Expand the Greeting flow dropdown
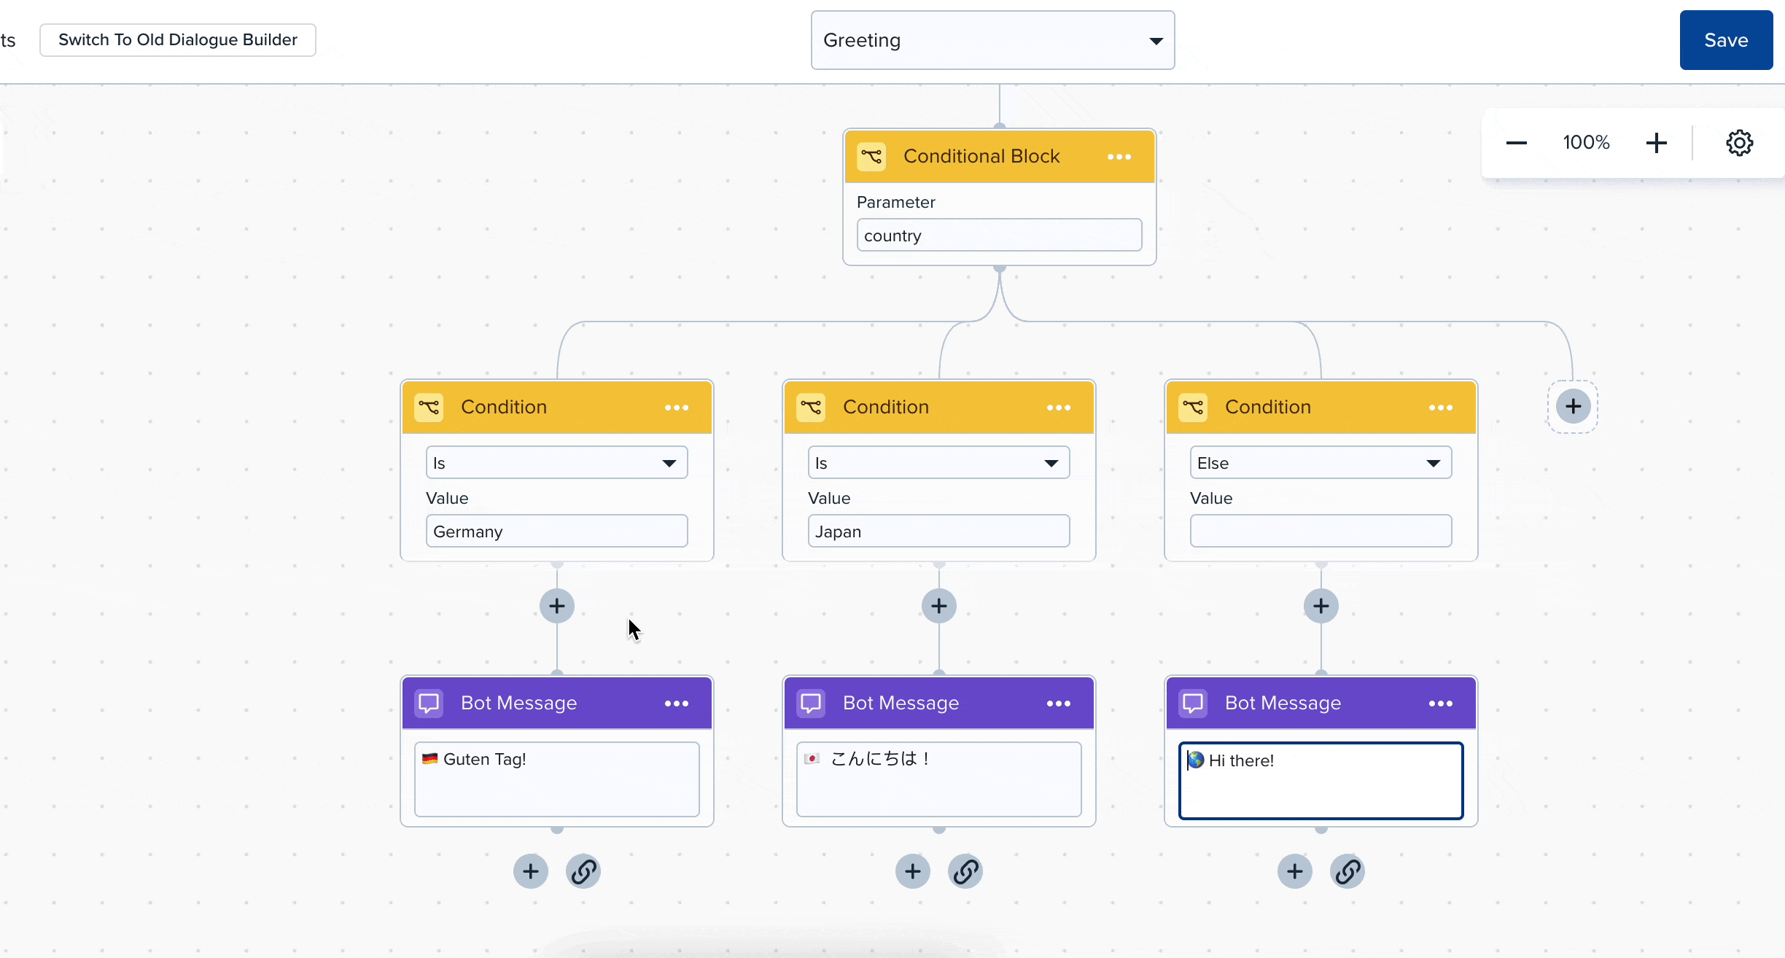Viewport: 1785px width, 958px height. 1154,39
